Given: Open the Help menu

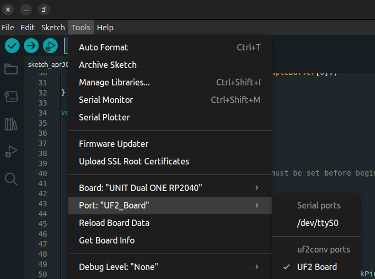Looking at the screenshot, I should click(105, 28).
